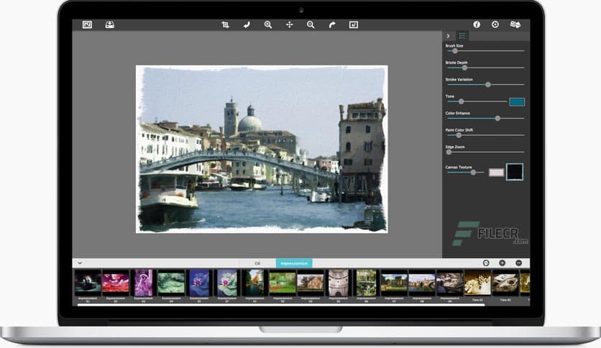Click the zoom in magnifier icon

pyautogui.click(x=268, y=25)
